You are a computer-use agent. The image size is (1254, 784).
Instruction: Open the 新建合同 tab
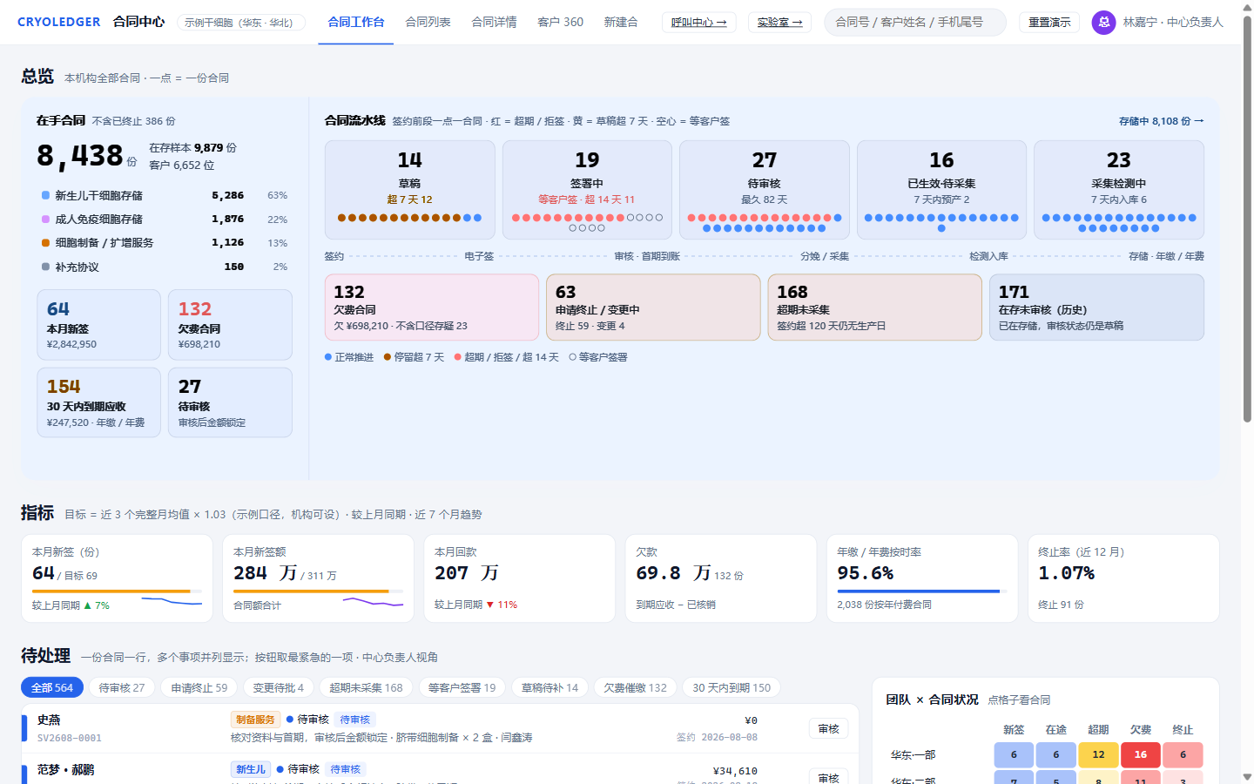(x=621, y=23)
